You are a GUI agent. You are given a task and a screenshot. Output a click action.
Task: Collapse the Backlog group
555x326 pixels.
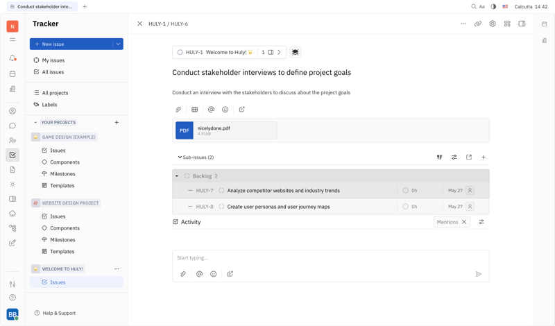[x=177, y=176]
